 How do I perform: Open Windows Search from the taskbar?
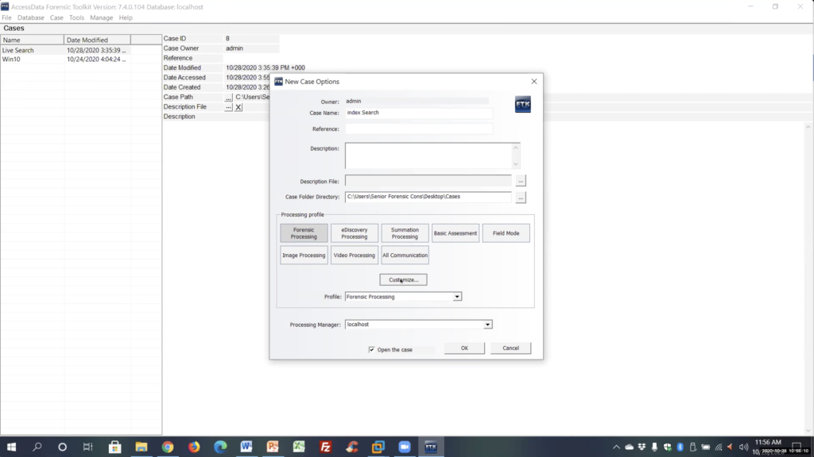coord(37,447)
